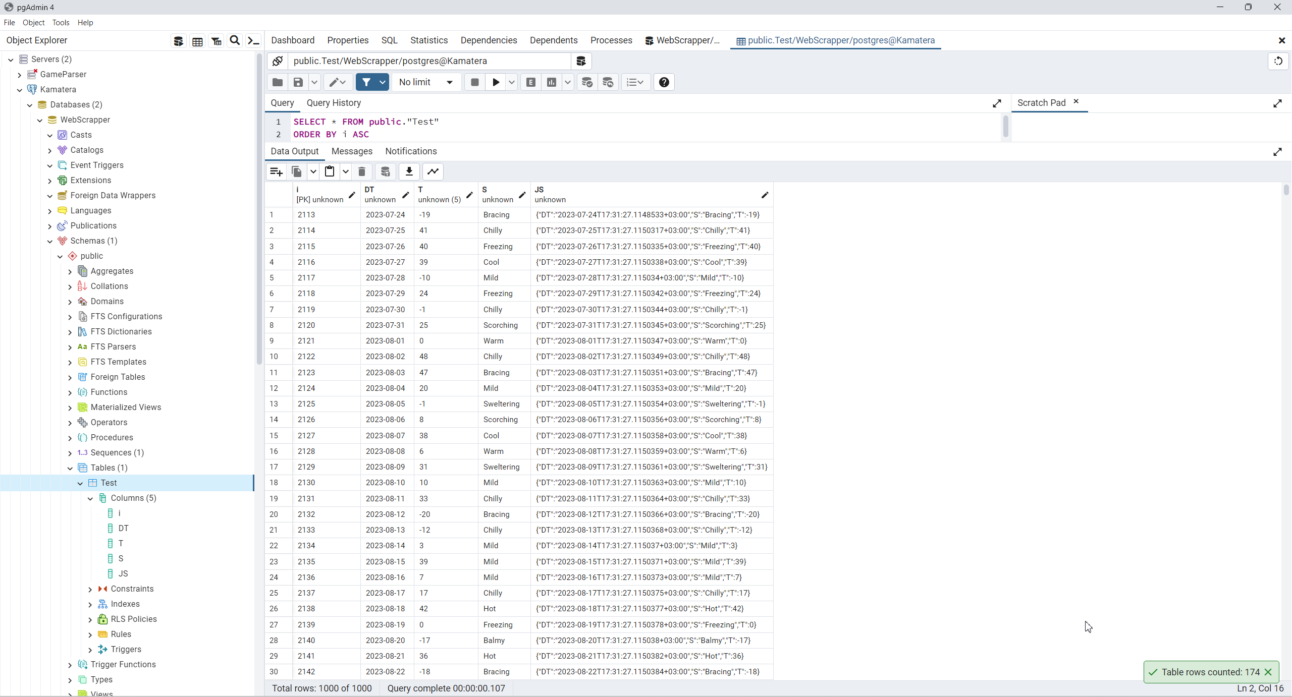Click the download results as CSV icon
Image resolution: width=1292 pixels, height=697 pixels.
(409, 172)
